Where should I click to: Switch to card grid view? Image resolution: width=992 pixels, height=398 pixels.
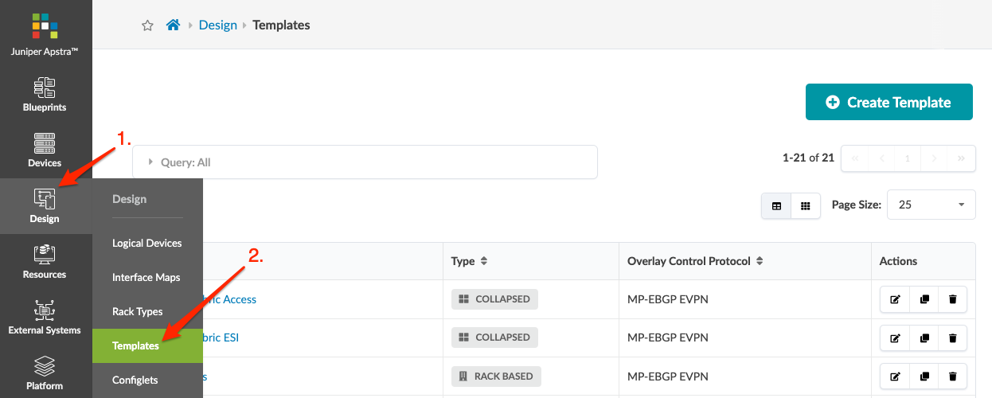point(805,205)
